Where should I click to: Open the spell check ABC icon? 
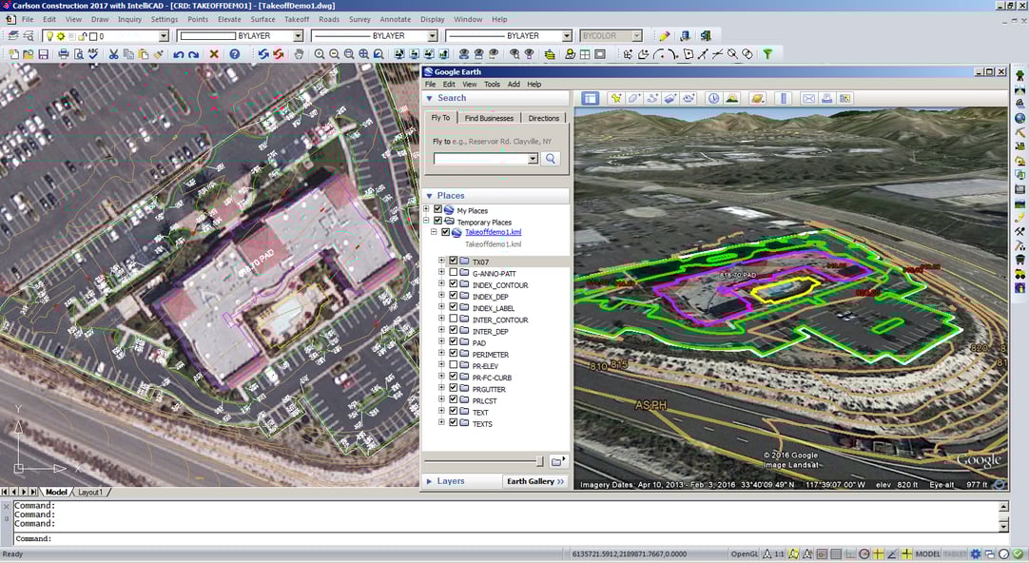[x=91, y=54]
